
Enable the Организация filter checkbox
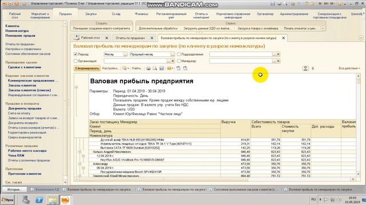tap(75, 61)
